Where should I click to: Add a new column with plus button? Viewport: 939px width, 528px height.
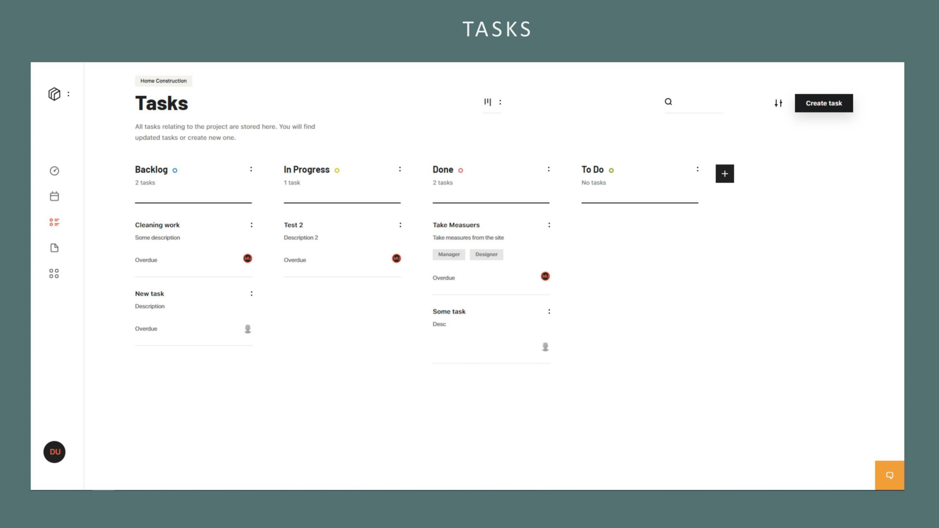(x=725, y=174)
